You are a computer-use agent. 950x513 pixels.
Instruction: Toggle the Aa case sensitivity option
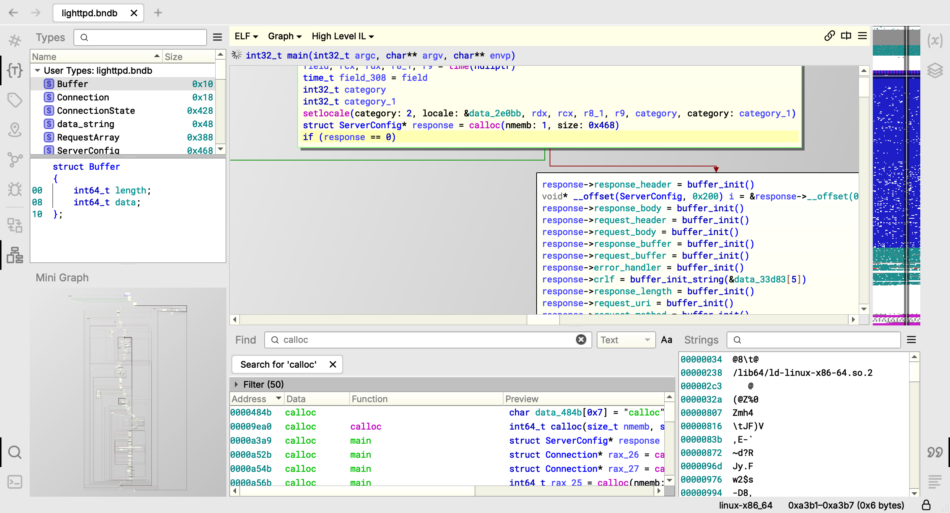(x=666, y=340)
